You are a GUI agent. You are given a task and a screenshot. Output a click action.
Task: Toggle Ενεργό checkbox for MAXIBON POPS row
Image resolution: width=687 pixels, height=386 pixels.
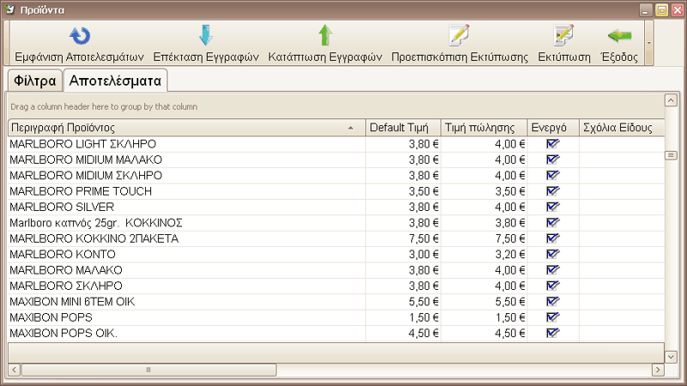553,317
